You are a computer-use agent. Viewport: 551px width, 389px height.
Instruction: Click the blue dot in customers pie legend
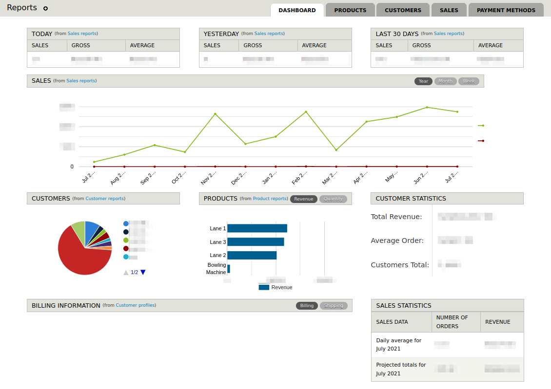click(x=126, y=223)
